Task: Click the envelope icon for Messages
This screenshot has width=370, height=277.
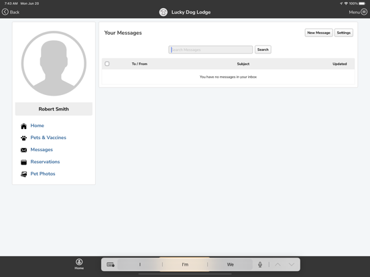Action: [23, 150]
